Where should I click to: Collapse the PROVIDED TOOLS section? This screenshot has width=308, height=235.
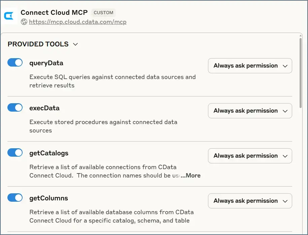(75, 44)
